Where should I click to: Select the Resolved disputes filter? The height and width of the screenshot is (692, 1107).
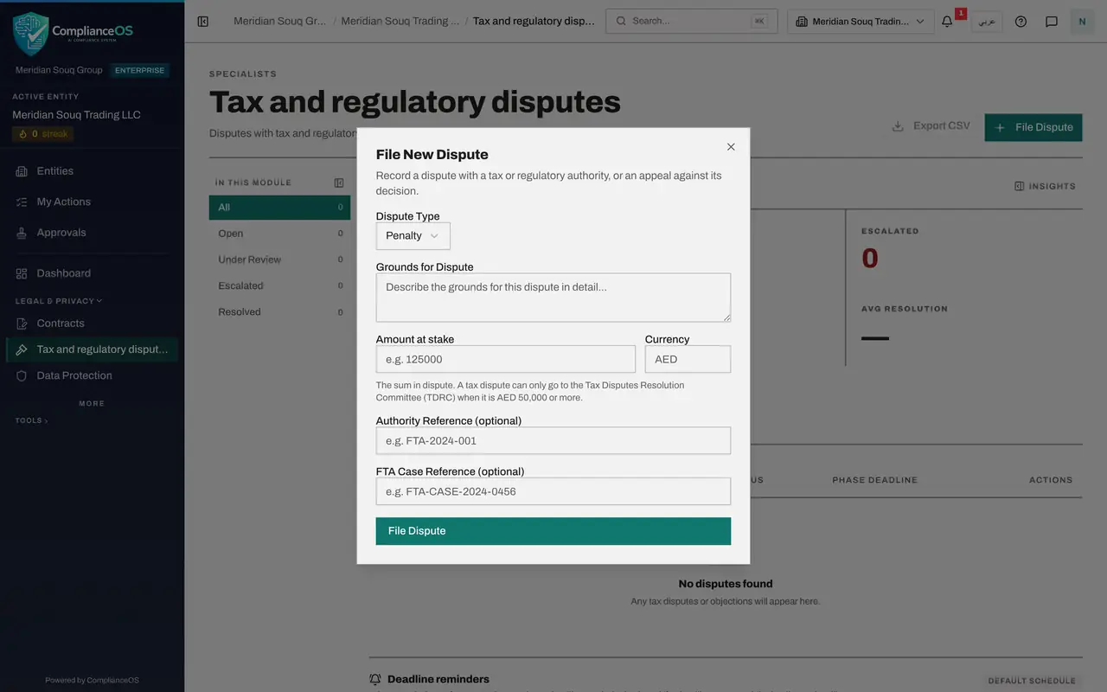[279, 312]
